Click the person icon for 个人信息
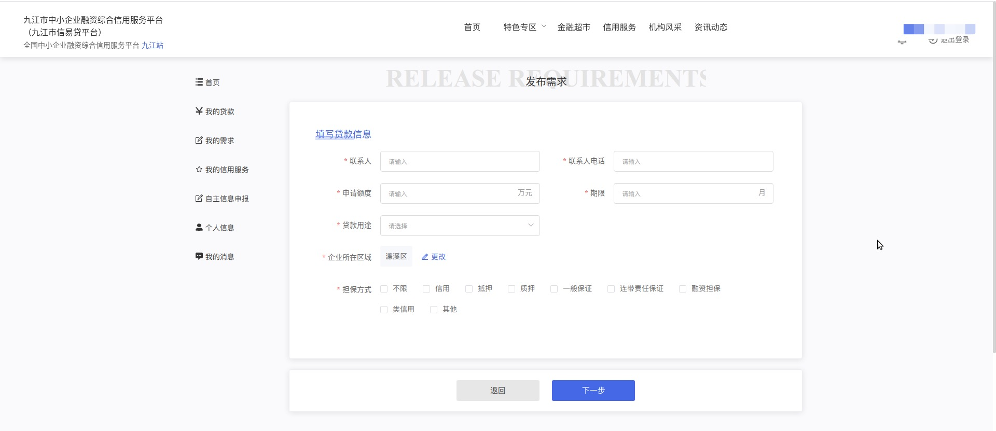The image size is (996, 431). tap(199, 227)
